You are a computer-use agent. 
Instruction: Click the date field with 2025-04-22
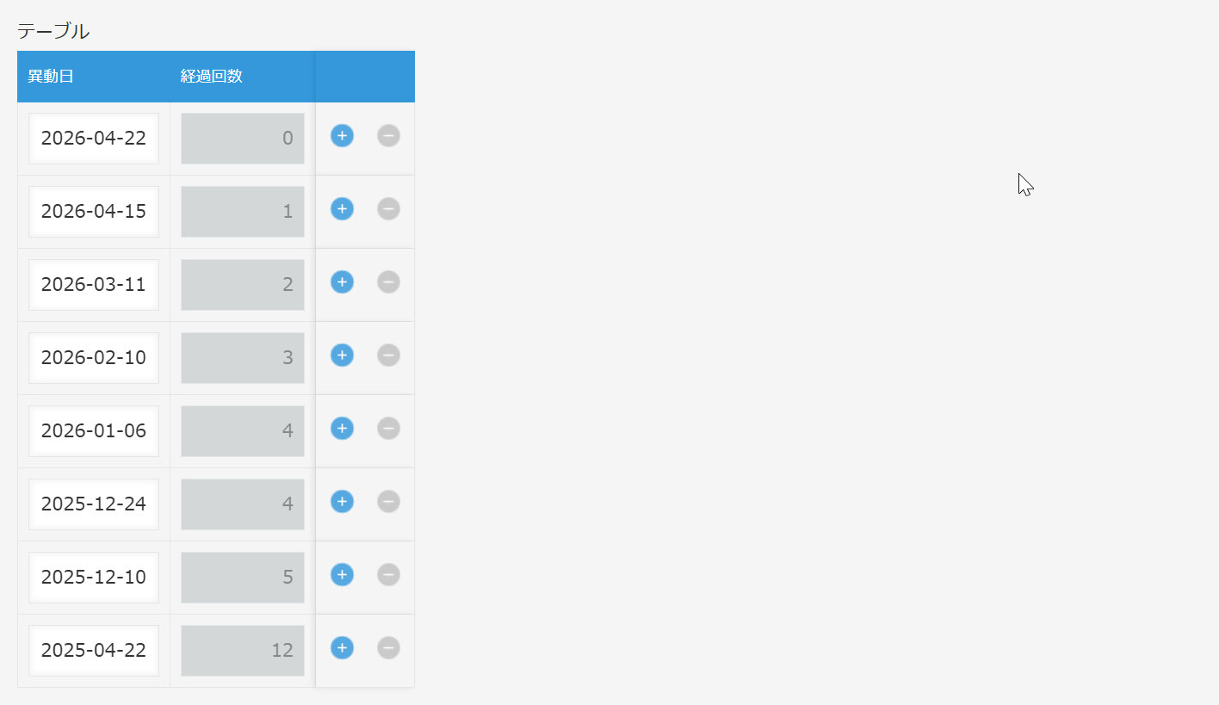pyautogui.click(x=94, y=651)
